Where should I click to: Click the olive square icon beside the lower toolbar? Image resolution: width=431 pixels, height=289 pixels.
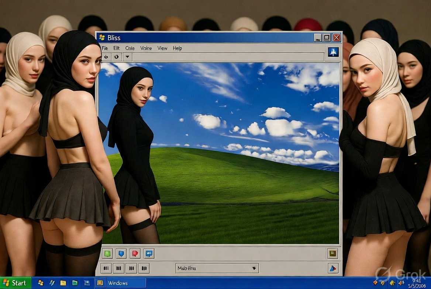332,253
